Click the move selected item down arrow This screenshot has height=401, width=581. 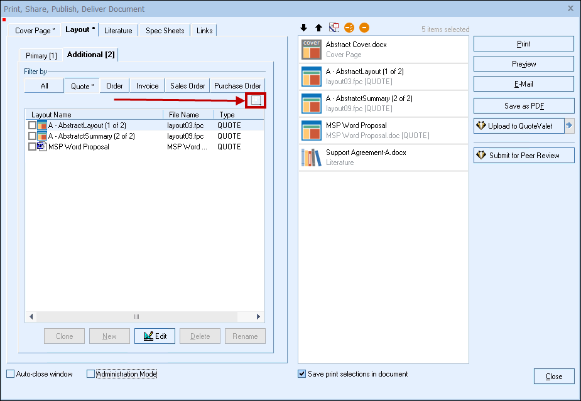click(304, 28)
